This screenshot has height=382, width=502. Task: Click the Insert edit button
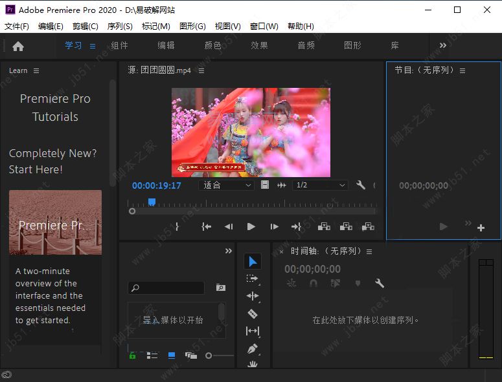[324, 227]
